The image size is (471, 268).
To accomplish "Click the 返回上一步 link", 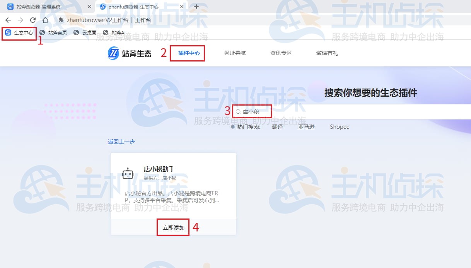I will pyautogui.click(x=121, y=142).
